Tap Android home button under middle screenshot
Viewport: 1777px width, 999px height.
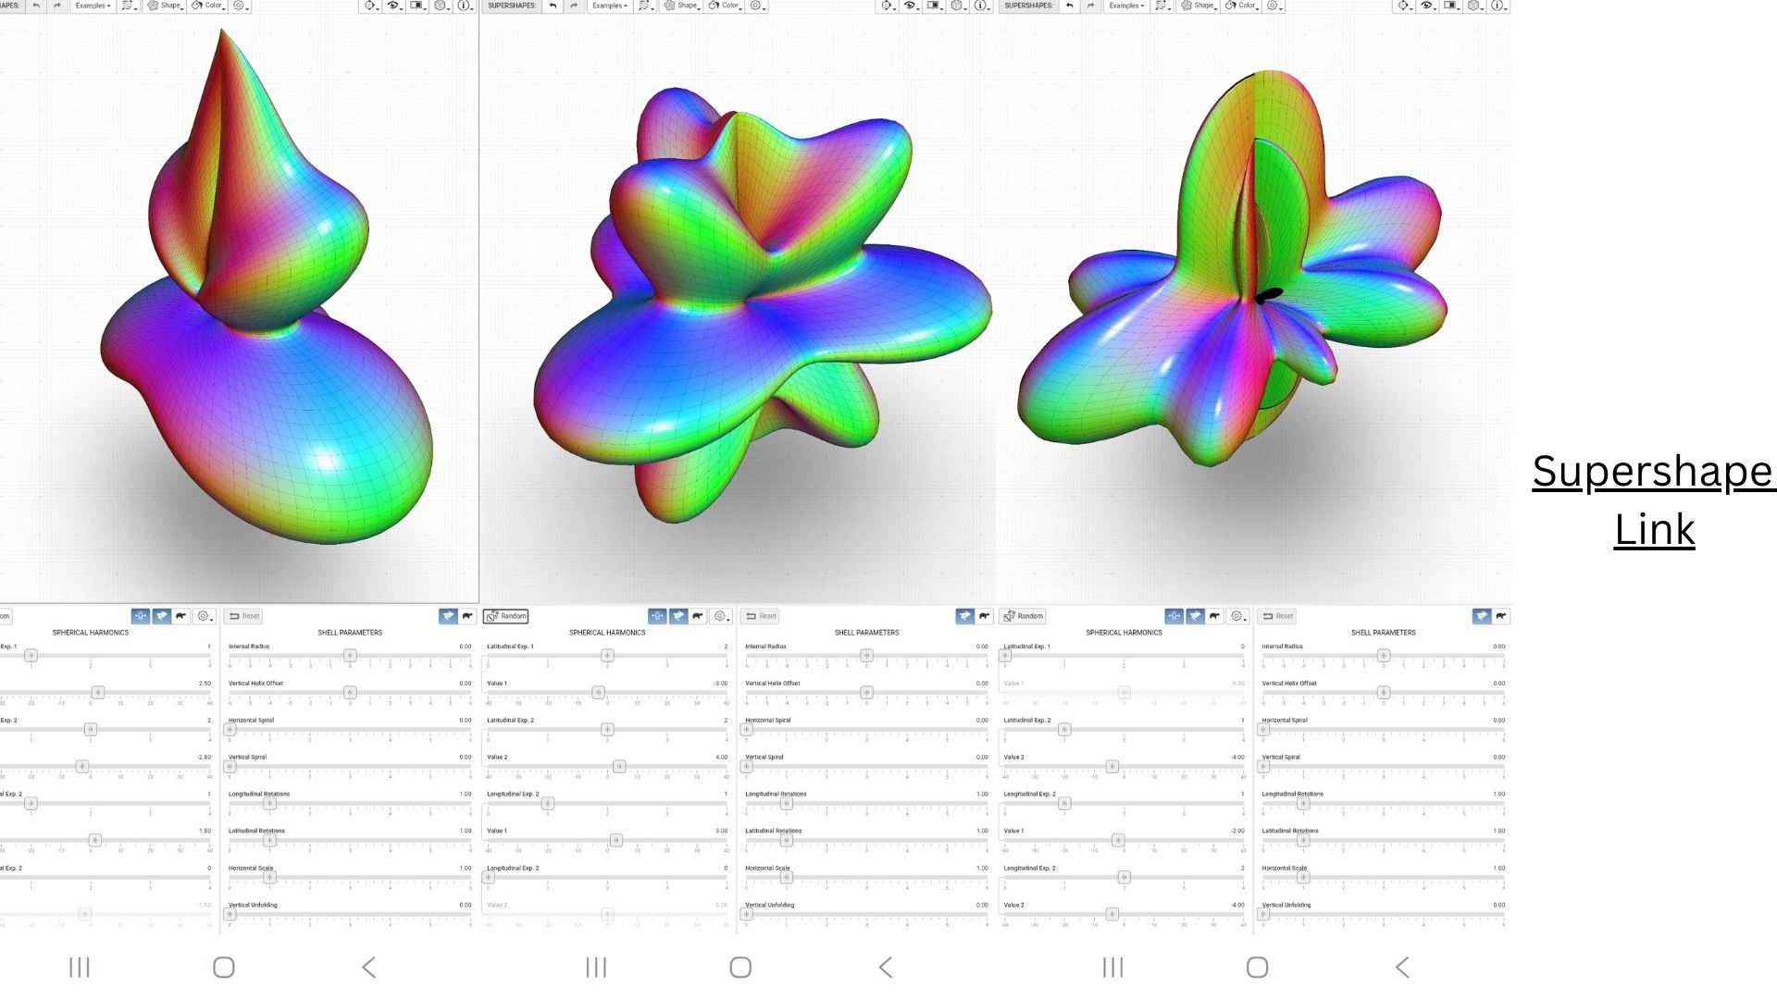[740, 968]
